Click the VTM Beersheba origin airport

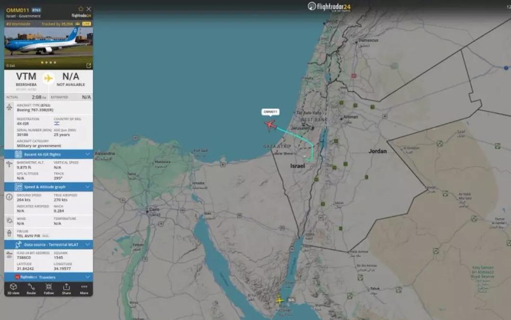tap(26, 80)
